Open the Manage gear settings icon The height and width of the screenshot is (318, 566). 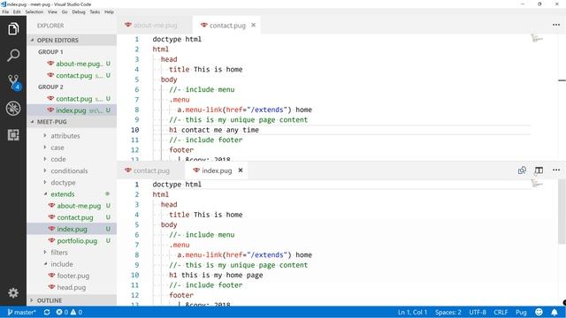pyautogui.click(x=13, y=292)
